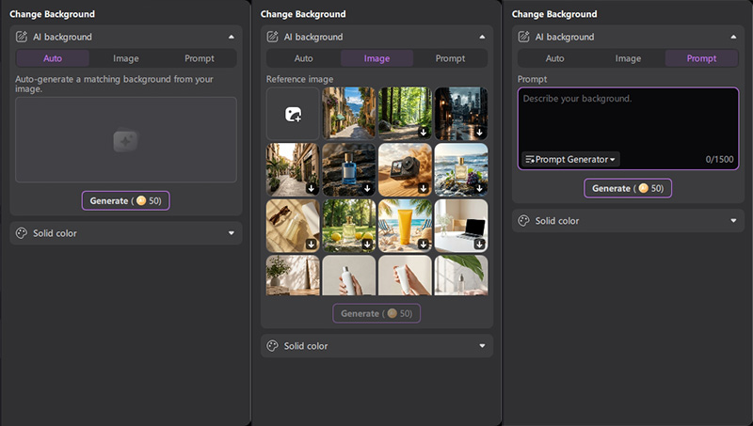This screenshot has height=426, width=753.
Task: Click Generate button below the prompt box
Action: pos(628,188)
